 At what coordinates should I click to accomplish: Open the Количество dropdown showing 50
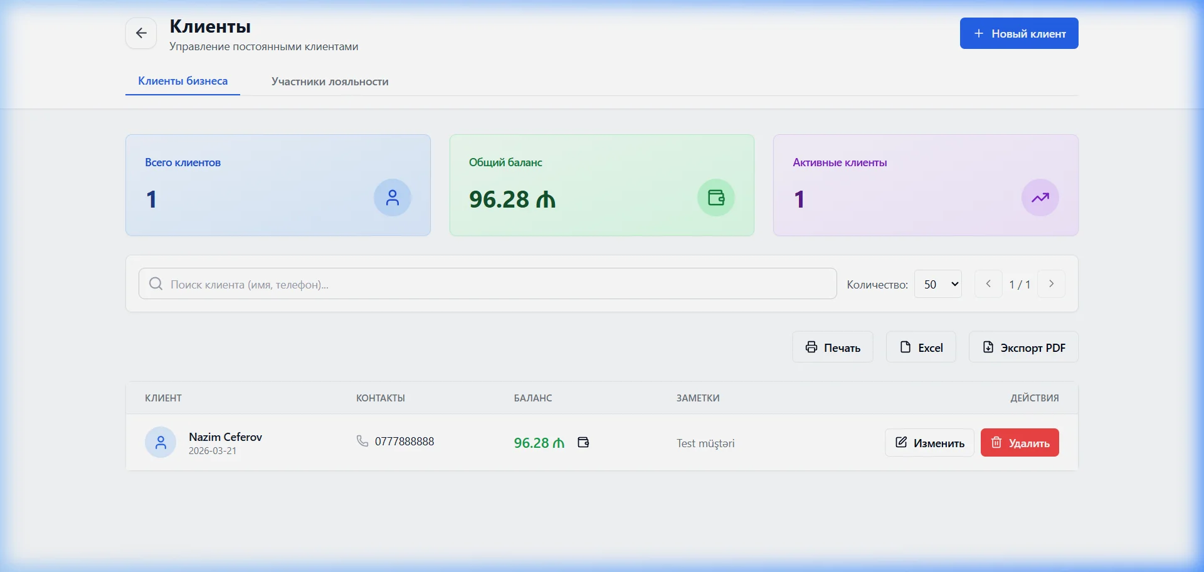[938, 284]
